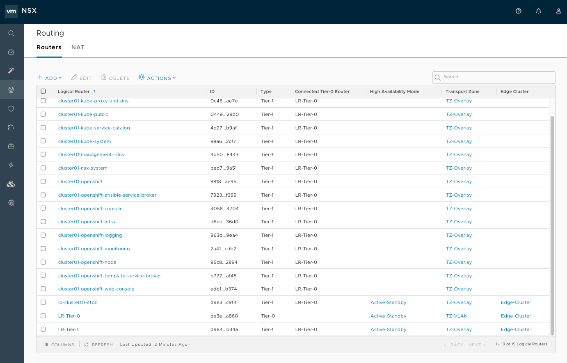Expand the ACTIONS dropdown menu
The image size is (567, 363).
157,78
